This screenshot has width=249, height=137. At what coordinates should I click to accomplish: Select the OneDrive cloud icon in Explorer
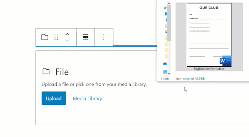[x=165, y=64]
